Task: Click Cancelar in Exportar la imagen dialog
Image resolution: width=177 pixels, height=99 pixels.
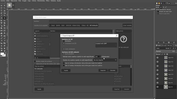Action: point(126,89)
